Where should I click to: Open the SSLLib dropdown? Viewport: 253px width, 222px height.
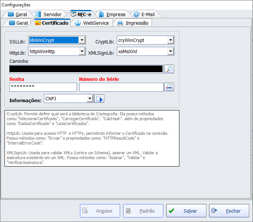(82, 40)
